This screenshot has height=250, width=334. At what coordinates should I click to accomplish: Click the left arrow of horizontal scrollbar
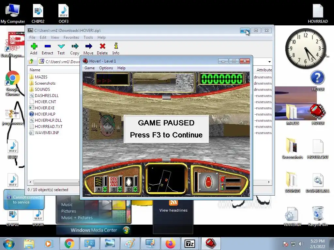[x=30, y=182]
